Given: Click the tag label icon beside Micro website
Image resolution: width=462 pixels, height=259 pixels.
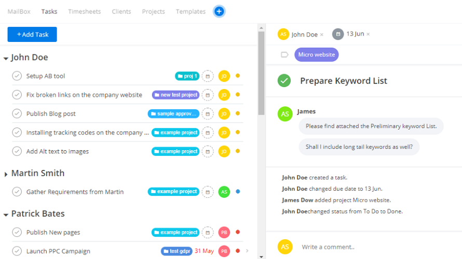Looking at the screenshot, I should 284,55.
